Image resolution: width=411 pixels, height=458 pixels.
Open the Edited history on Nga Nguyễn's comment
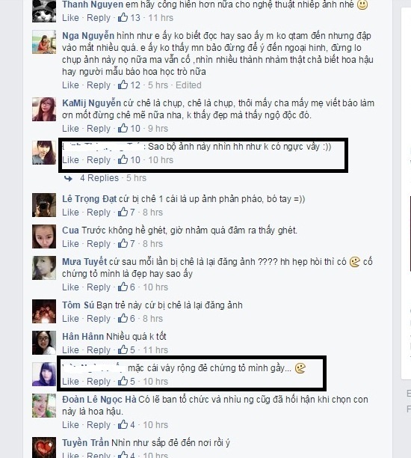(x=188, y=85)
